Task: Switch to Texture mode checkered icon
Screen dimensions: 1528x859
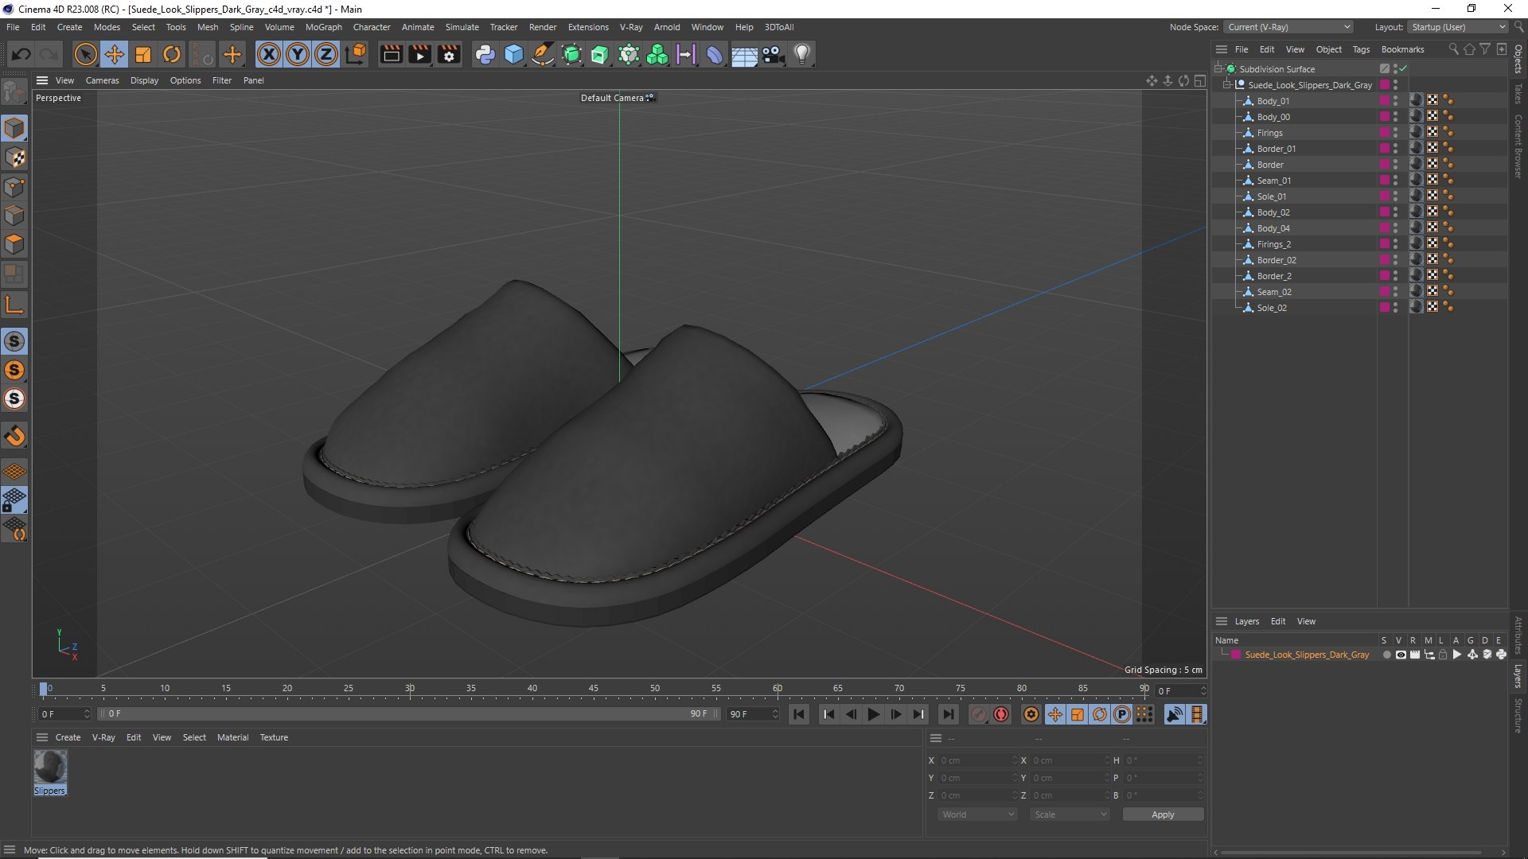Action: [x=14, y=157]
